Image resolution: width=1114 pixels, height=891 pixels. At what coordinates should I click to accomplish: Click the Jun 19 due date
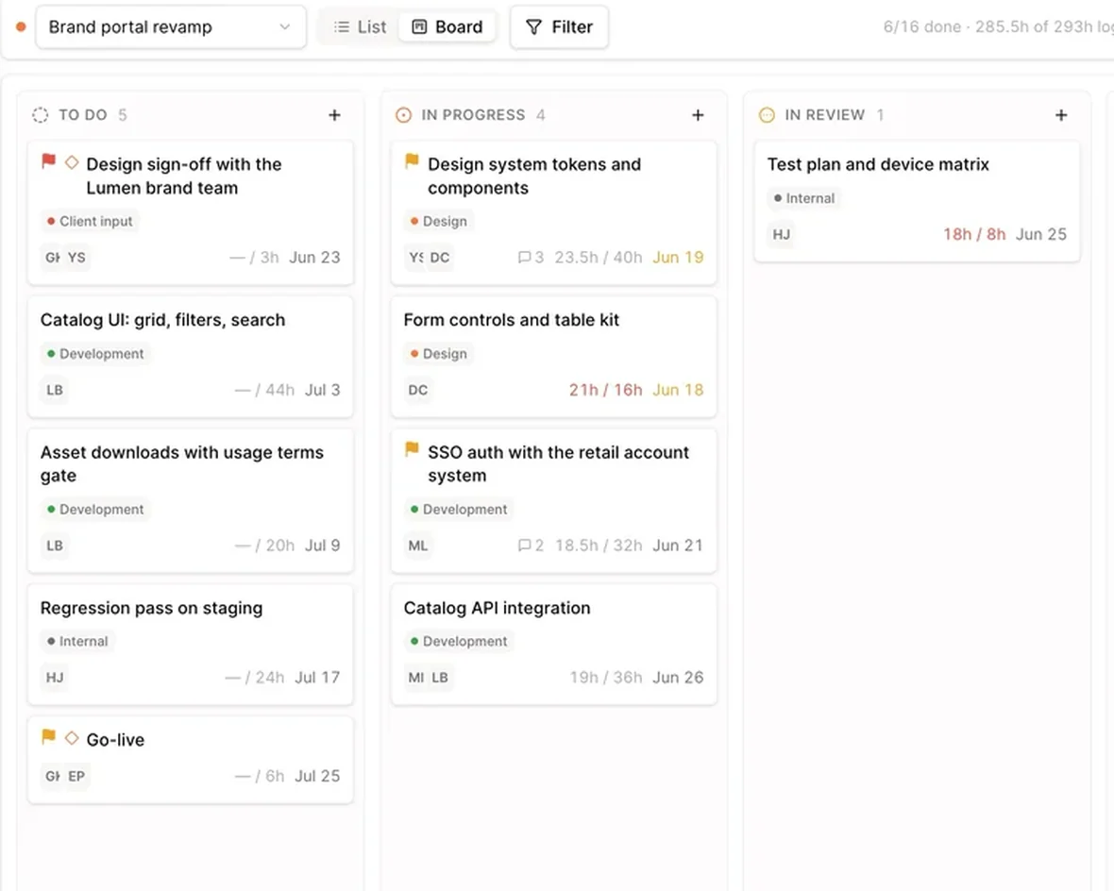click(x=678, y=258)
